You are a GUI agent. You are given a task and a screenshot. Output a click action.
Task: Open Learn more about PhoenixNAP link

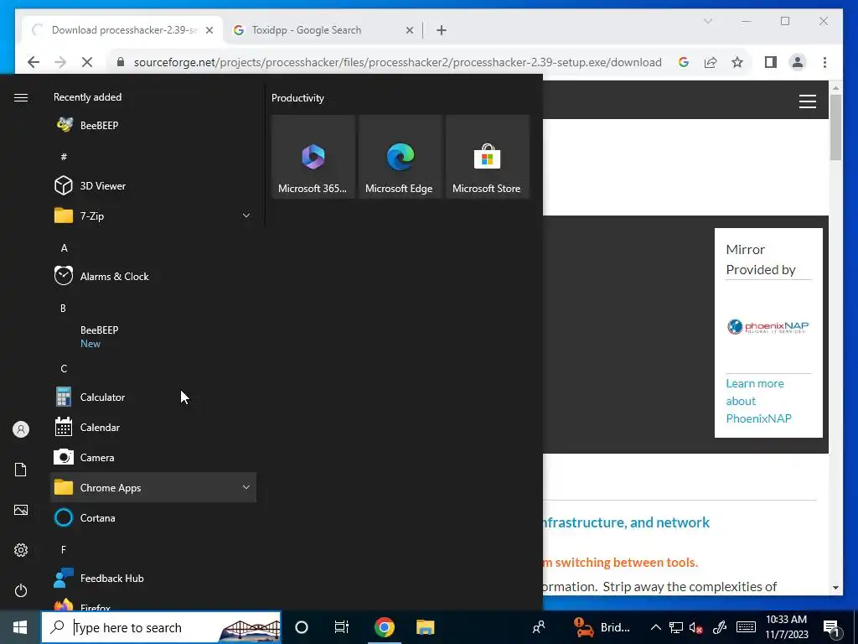(x=758, y=401)
